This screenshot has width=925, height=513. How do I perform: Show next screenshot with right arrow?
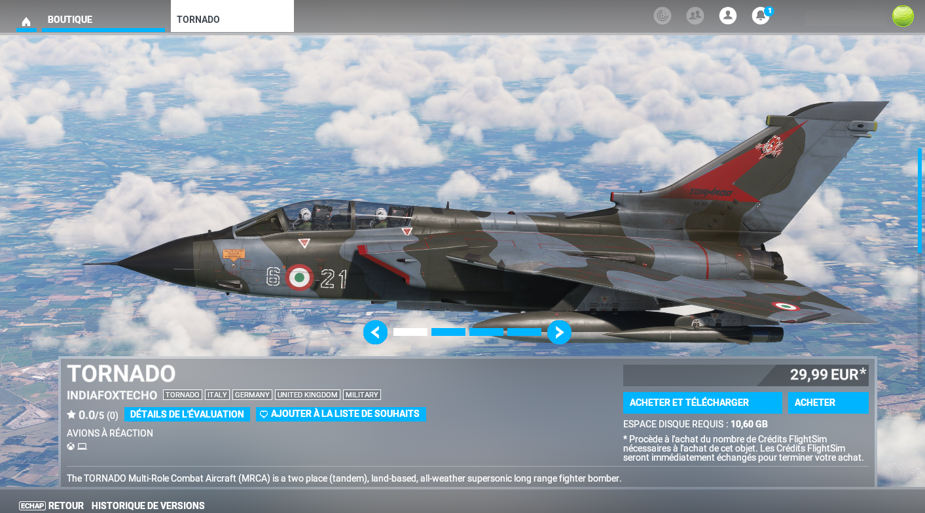point(559,332)
